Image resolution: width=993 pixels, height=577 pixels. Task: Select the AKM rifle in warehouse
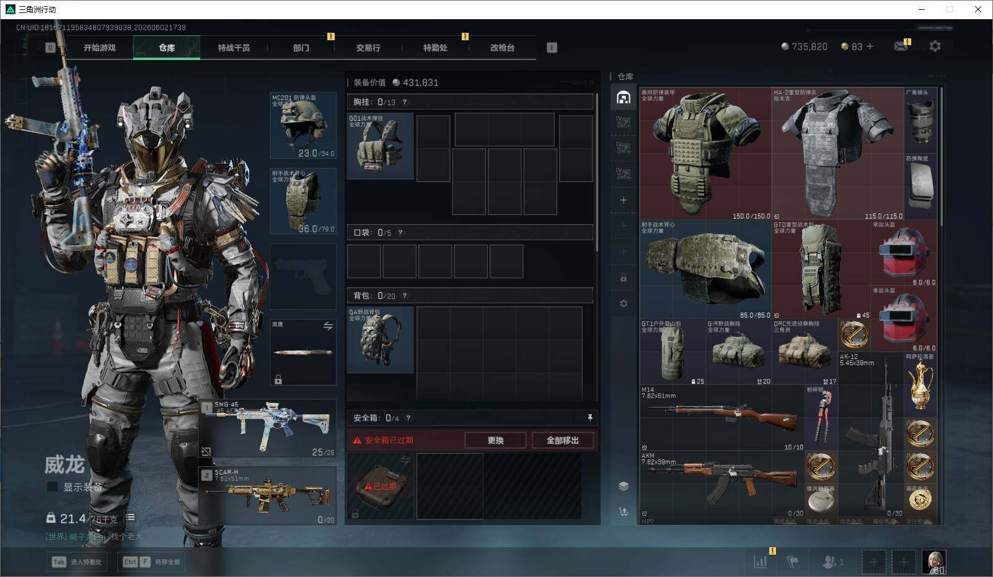[722, 484]
